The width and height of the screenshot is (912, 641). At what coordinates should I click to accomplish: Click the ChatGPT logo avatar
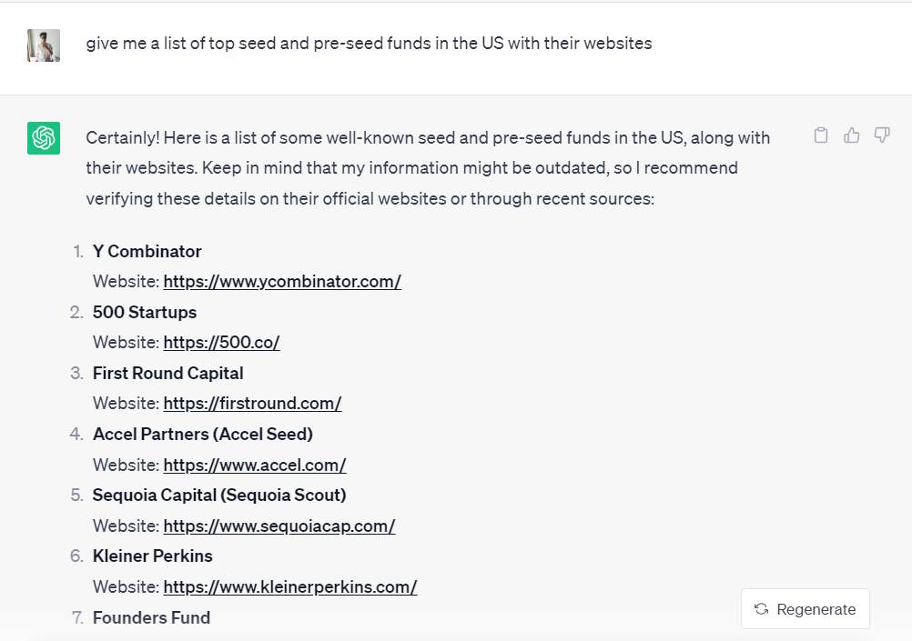[44, 137]
